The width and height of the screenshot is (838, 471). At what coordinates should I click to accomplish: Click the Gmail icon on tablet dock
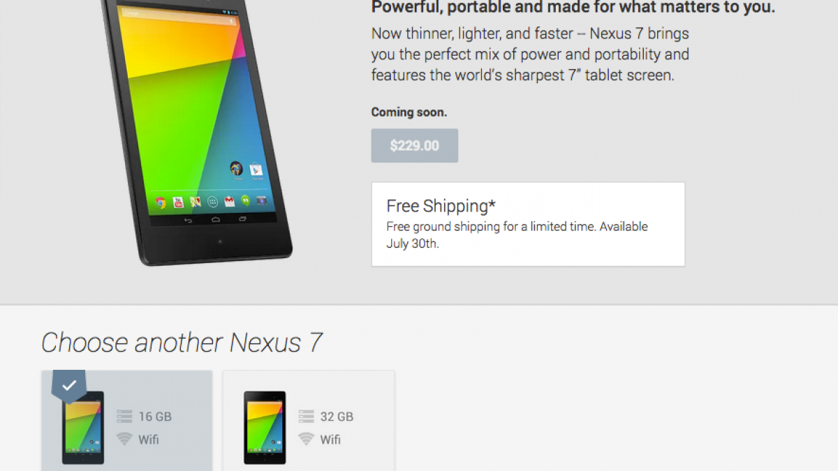(229, 201)
